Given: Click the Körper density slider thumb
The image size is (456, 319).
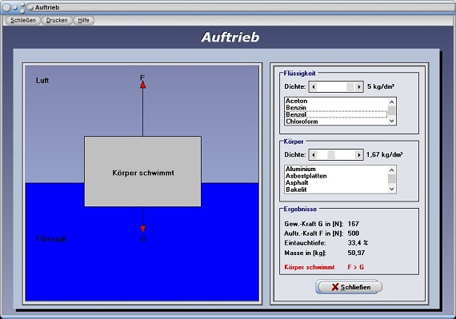Looking at the screenshot, I should tap(331, 155).
